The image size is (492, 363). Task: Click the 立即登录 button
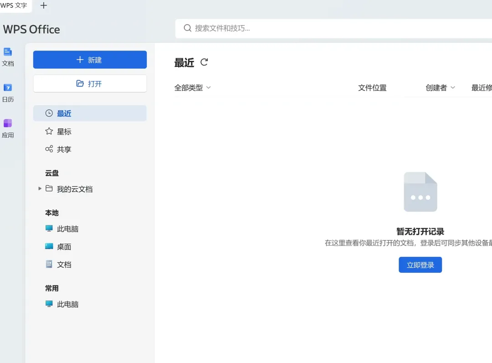pyautogui.click(x=420, y=265)
